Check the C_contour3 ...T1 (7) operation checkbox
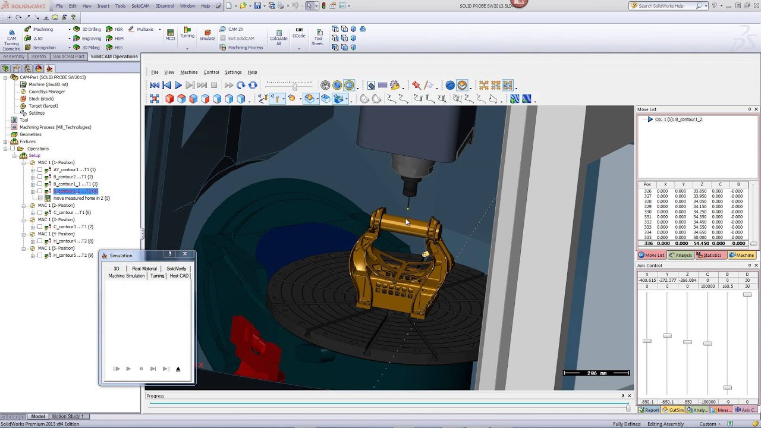Viewport: 761px width, 428px height. pos(40,226)
